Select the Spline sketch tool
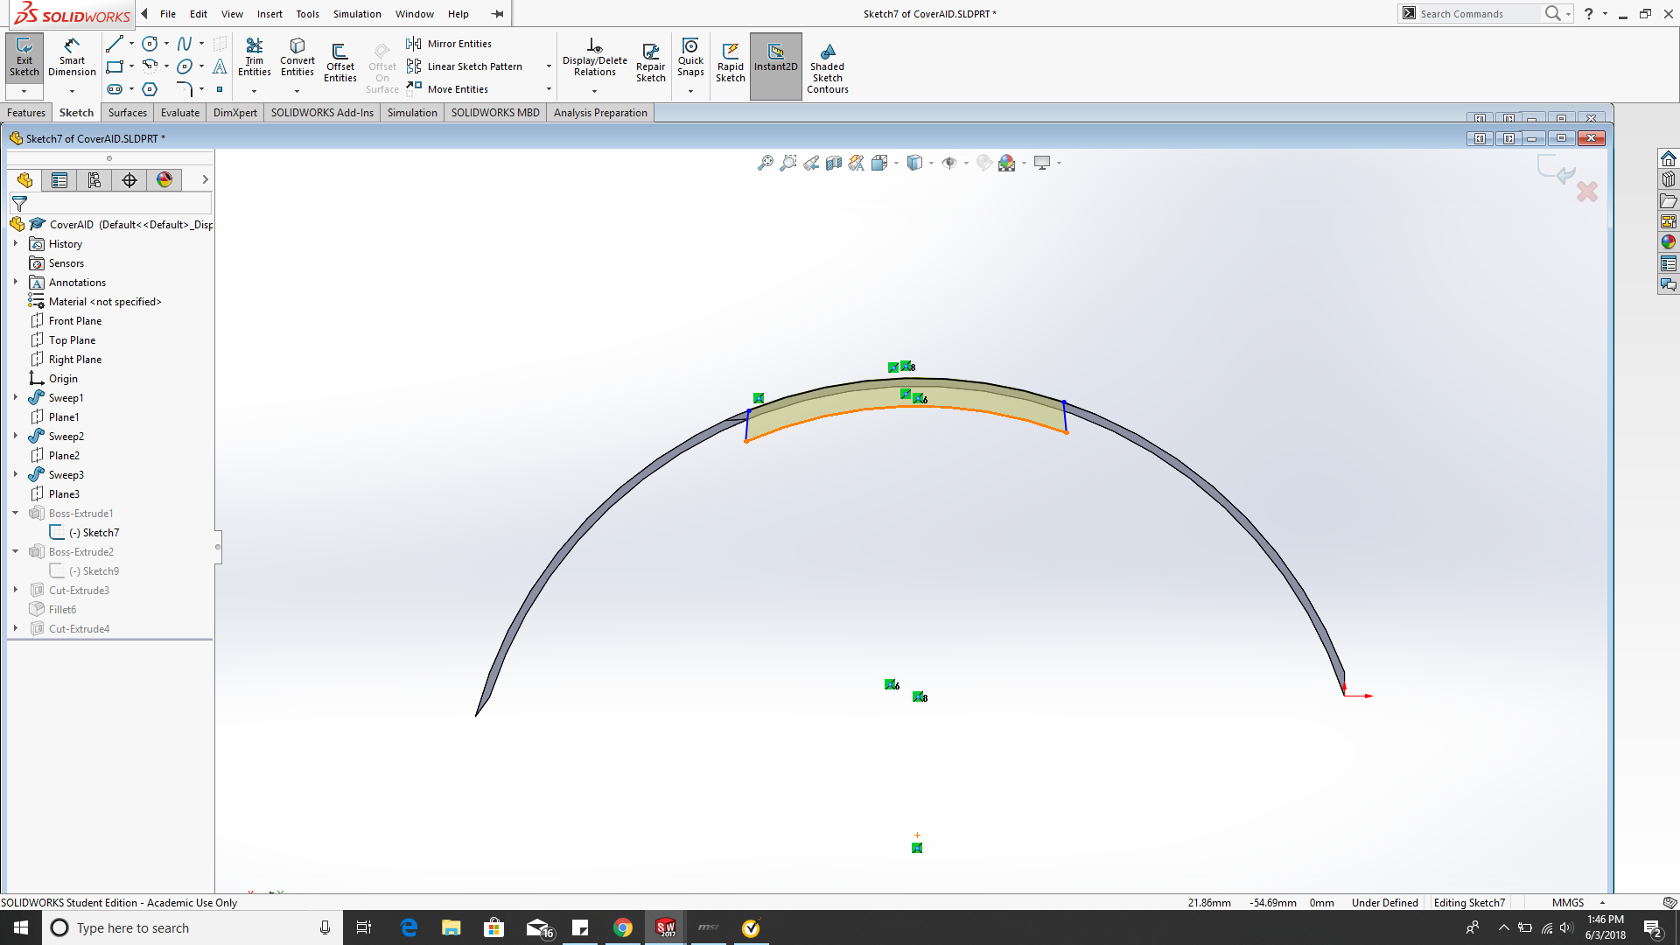Screen dimensions: 1680x945 (x=185, y=44)
